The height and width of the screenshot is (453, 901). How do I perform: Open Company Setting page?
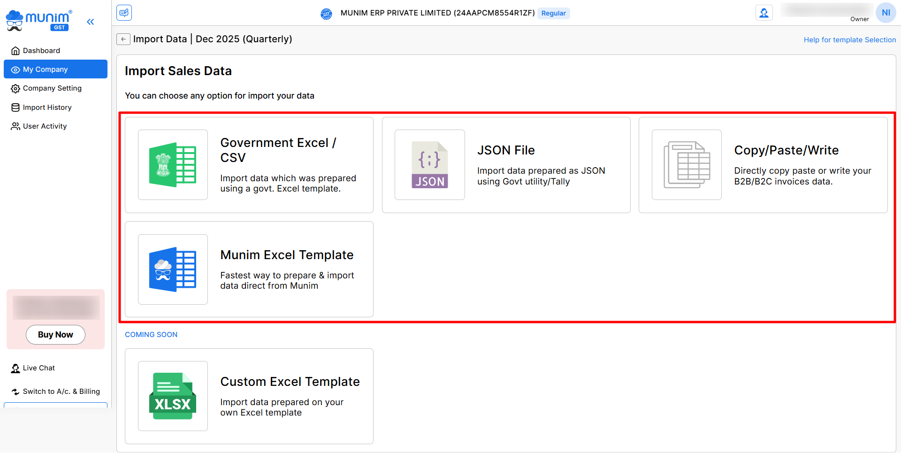coord(52,88)
